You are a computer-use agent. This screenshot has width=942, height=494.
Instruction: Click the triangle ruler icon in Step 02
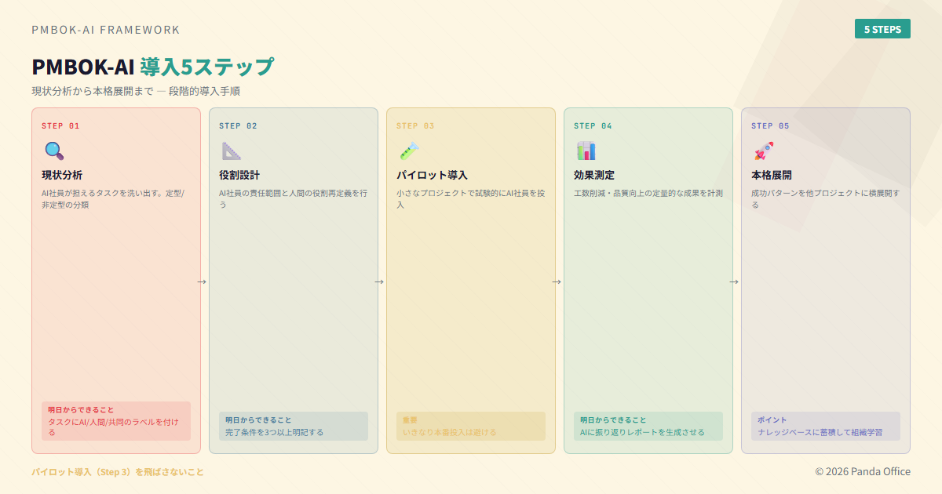point(231,151)
